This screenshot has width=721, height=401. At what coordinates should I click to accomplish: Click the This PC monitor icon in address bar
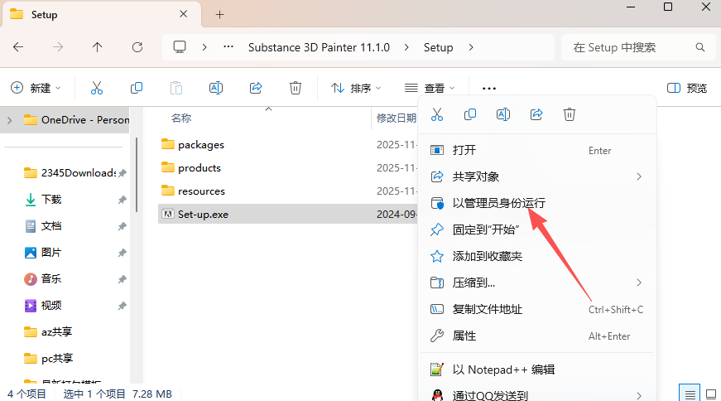point(180,47)
